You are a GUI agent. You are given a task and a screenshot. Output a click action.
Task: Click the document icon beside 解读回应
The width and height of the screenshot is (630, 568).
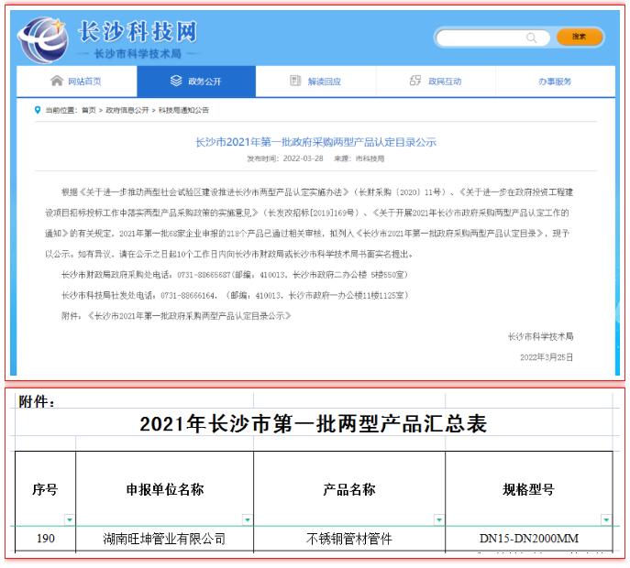(296, 81)
